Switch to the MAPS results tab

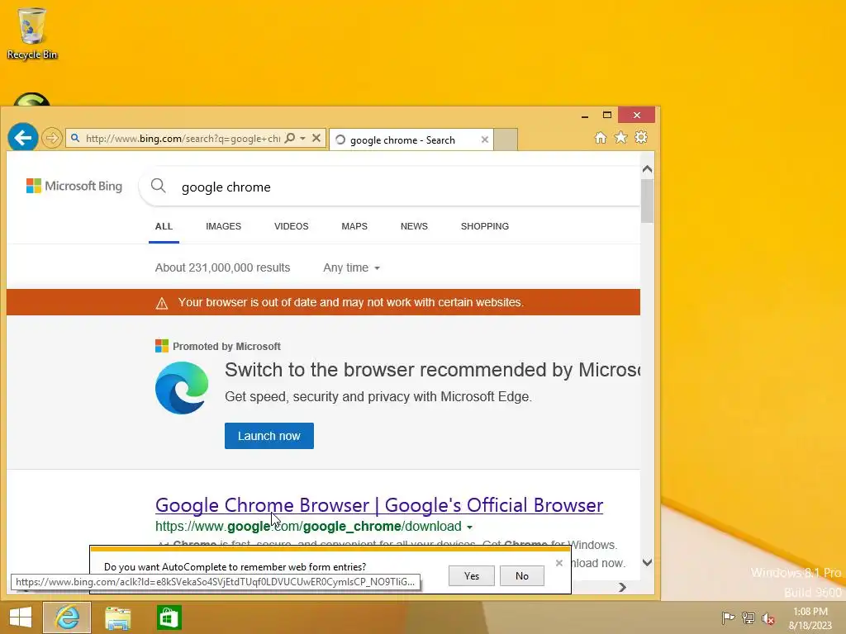(x=354, y=226)
